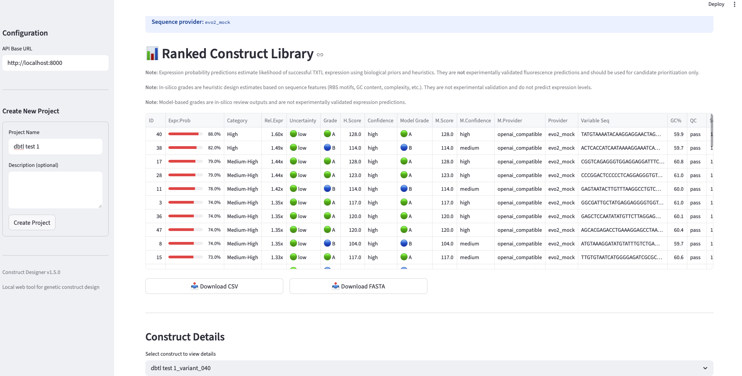
Task: Open the Select construct dropdown
Action: (x=429, y=368)
